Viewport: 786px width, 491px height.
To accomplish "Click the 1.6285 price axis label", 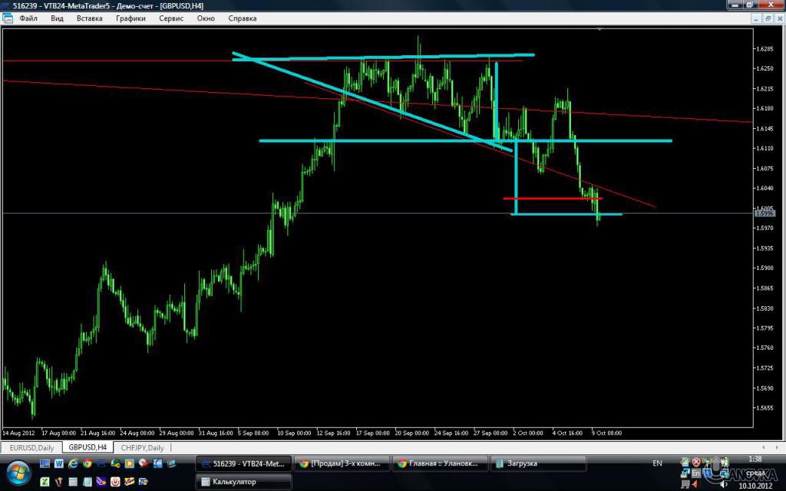I will tap(764, 48).
